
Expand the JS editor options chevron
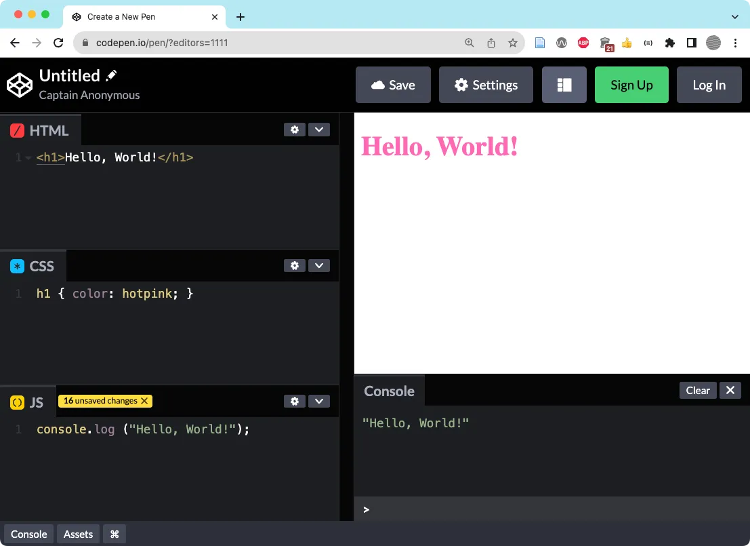point(318,401)
